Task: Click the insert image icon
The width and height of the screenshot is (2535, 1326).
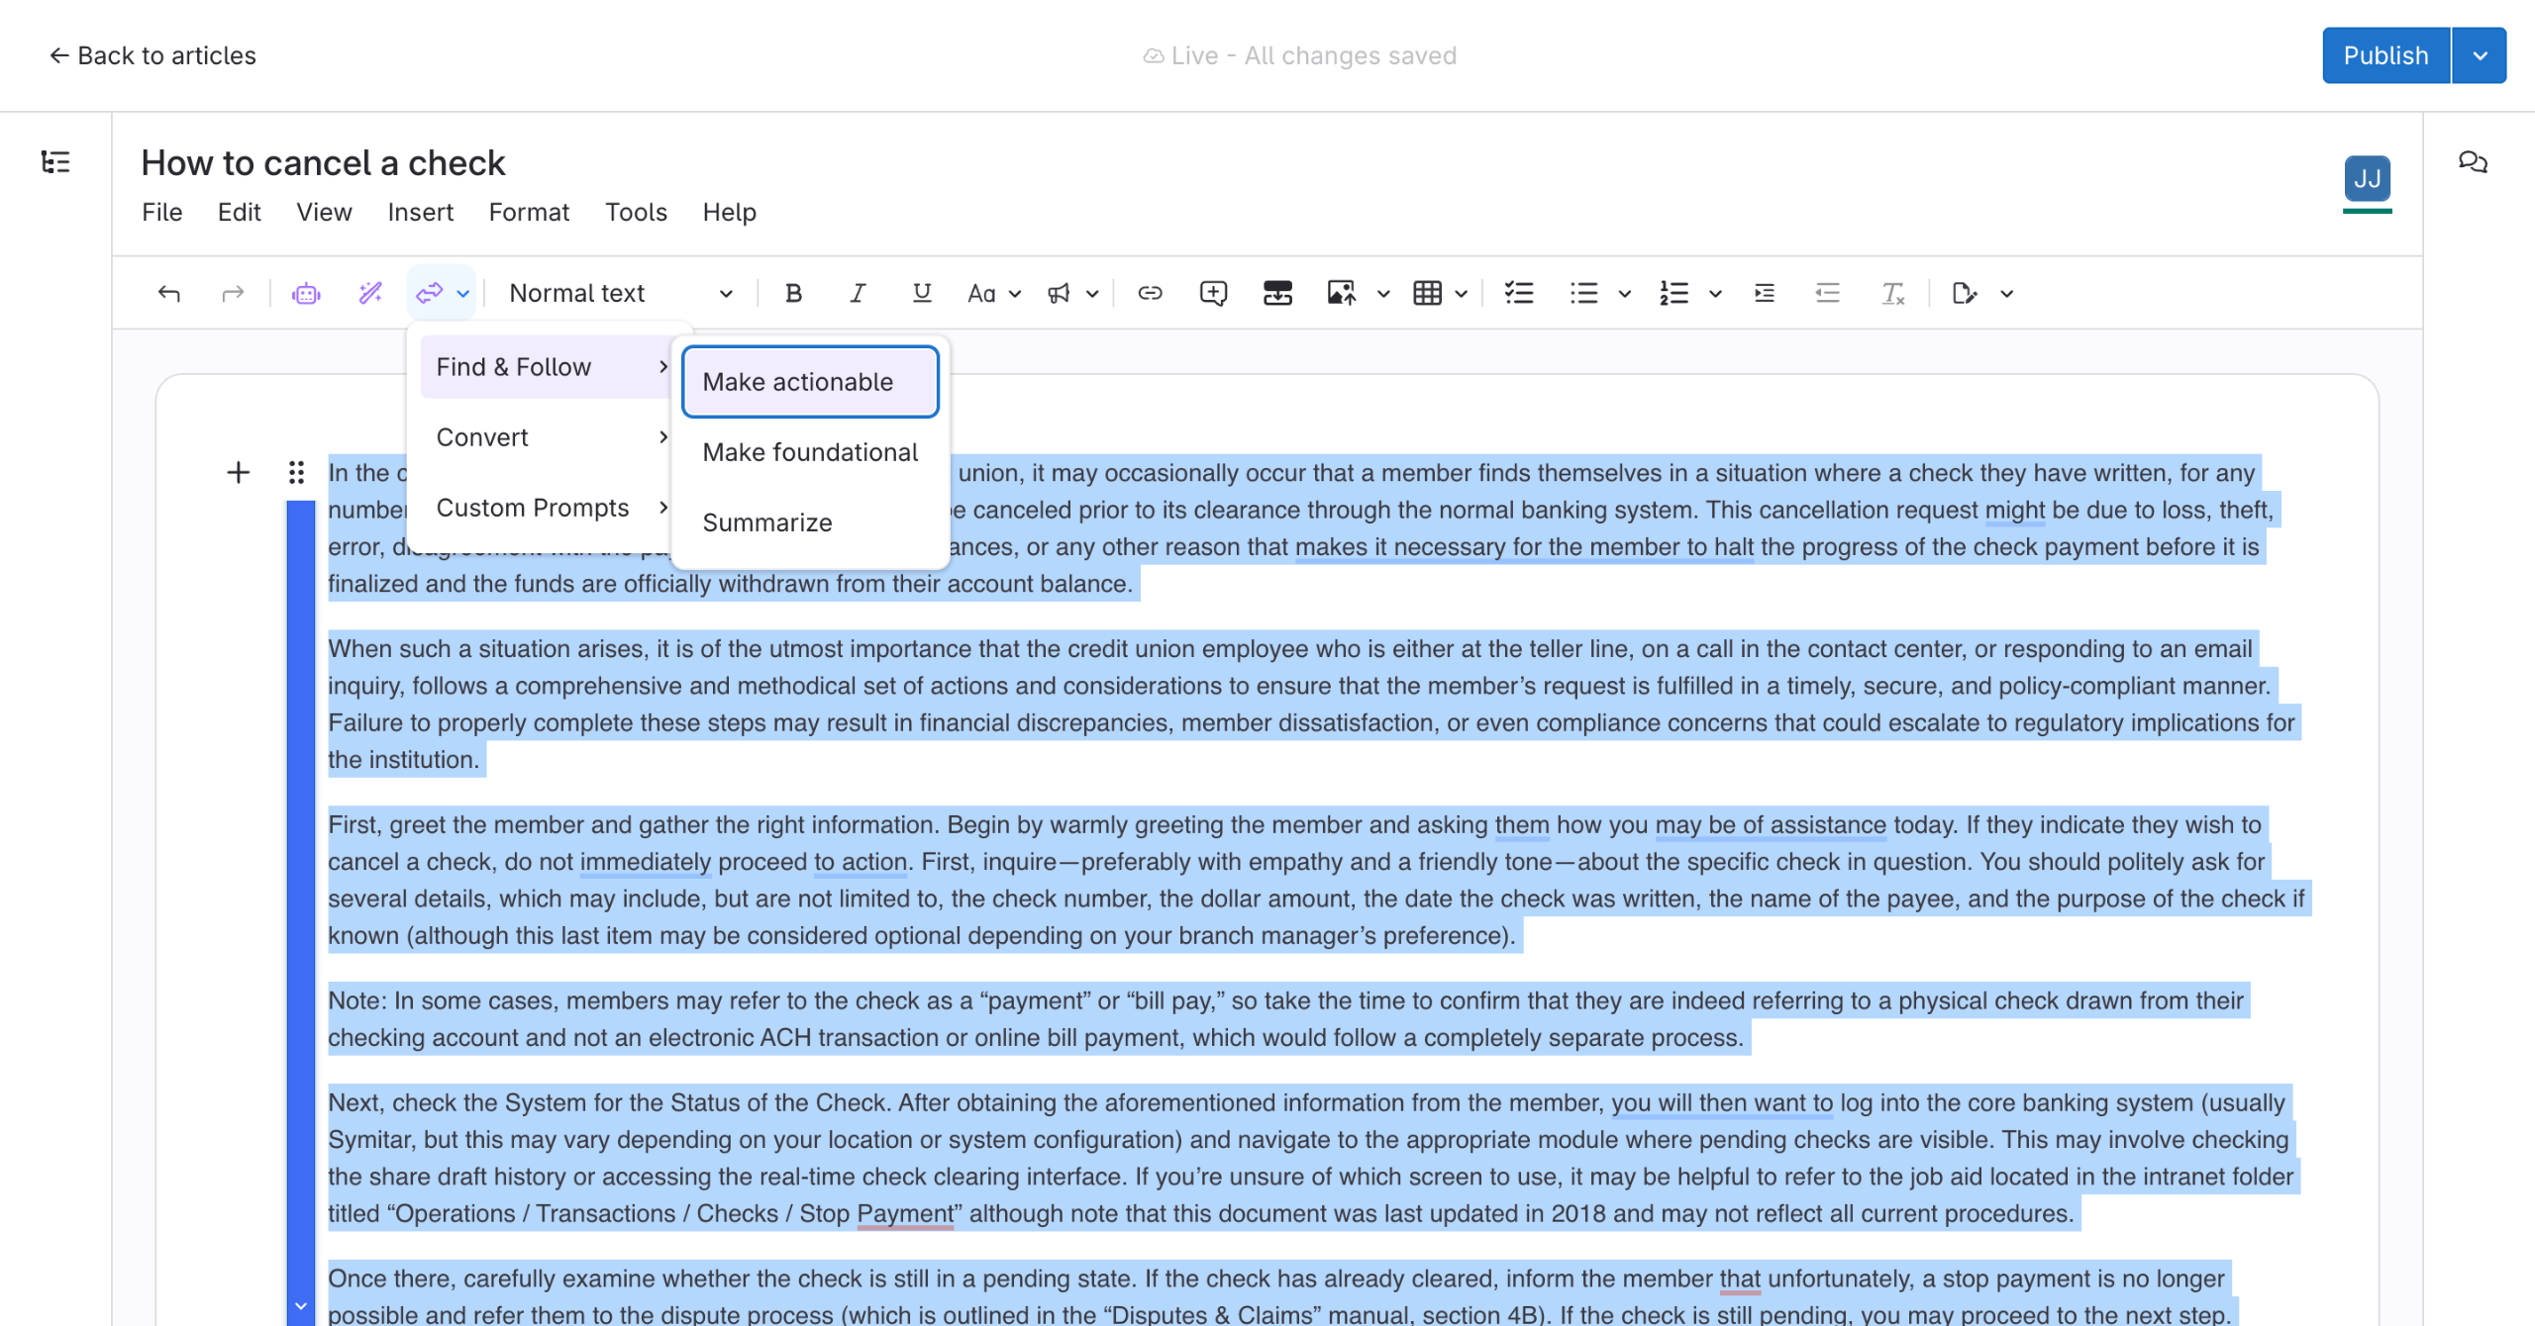Action: coord(1341,293)
